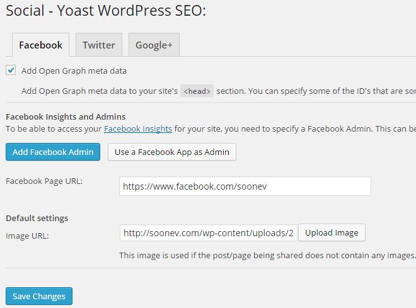Click into the Image URL text box

(208, 233)
